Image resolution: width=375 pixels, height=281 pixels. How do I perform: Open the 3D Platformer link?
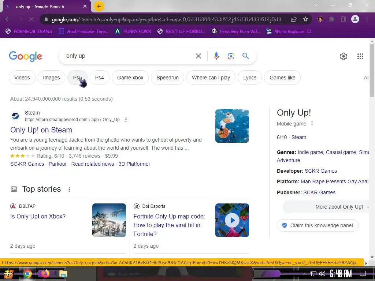click(134, 164)
